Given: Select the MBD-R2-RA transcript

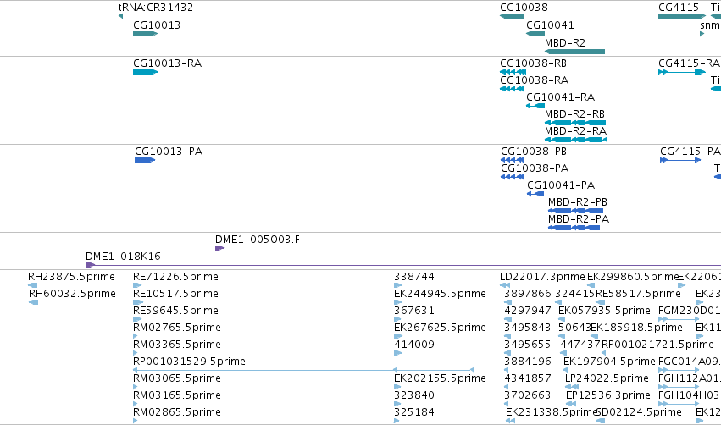Looking at the screenshot, I should pos(576,140).
